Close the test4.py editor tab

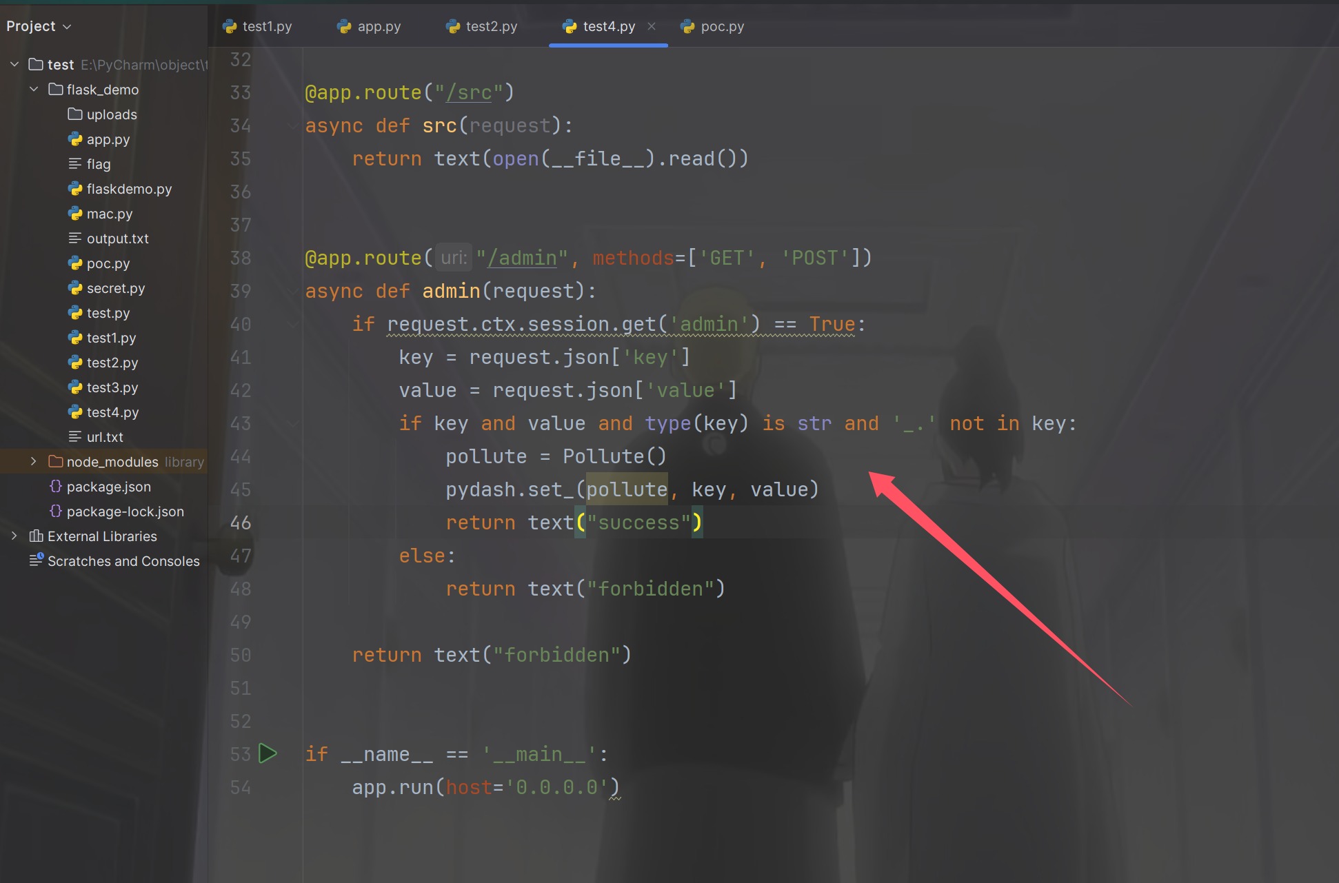[x=652, y=26]
